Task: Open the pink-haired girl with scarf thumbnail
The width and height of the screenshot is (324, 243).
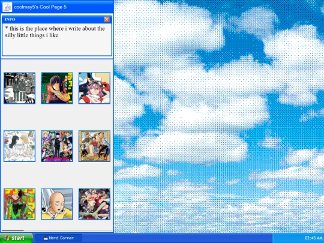Action: click(94, 88)
